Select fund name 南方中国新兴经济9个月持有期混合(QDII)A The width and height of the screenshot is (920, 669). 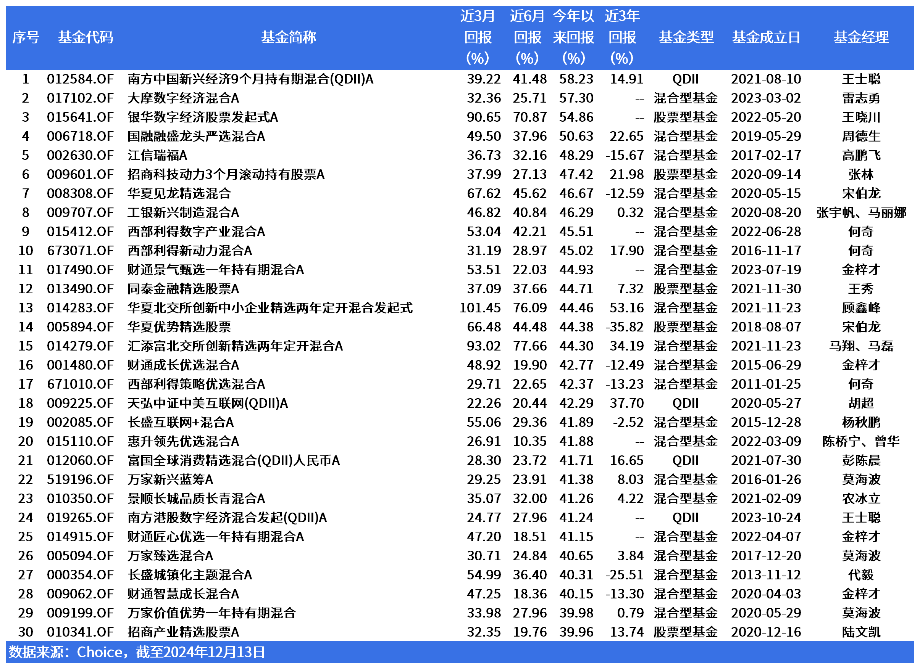click(x=250, y=79)
